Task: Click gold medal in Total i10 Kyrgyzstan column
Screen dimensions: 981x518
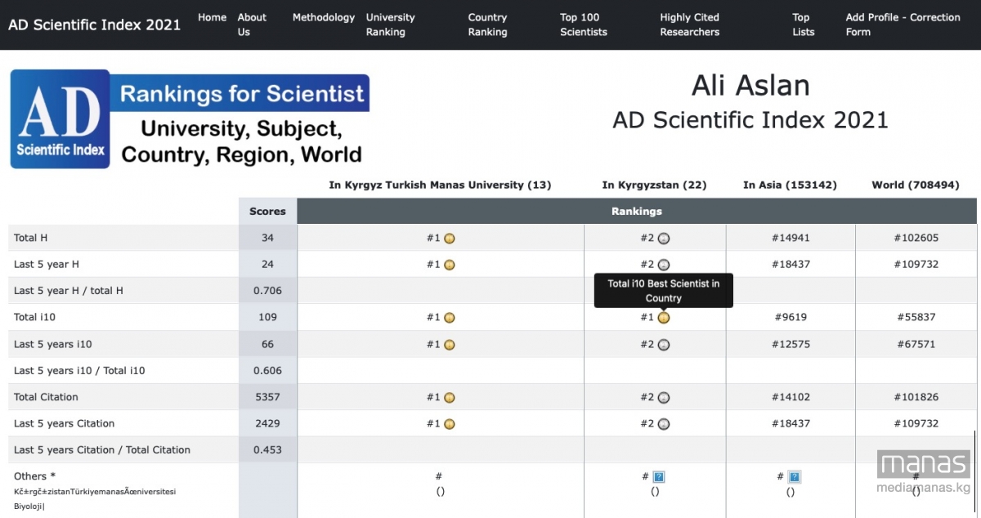Action: 664,318
